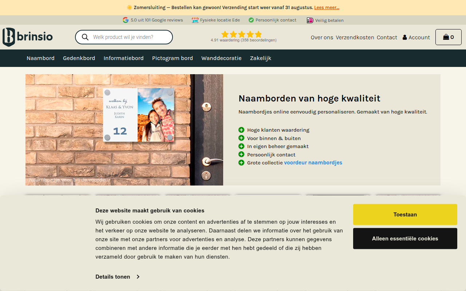Open the Wanddecoratie menu
This screenshot has height=291, width=466.
coord(221,58)
